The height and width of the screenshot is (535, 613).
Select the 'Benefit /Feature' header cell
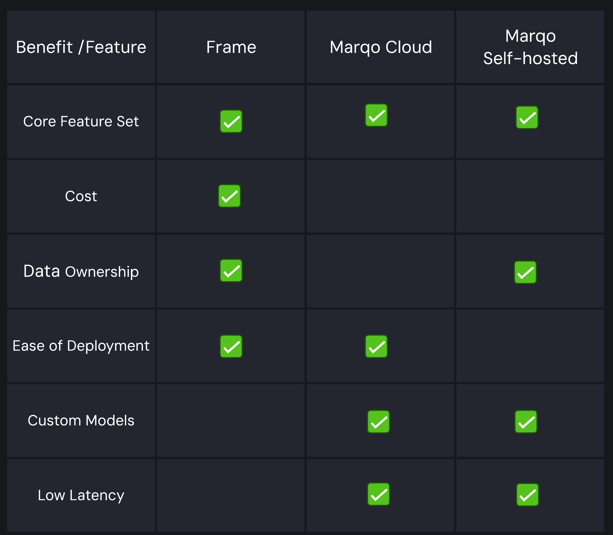click(x=81, y=47)
